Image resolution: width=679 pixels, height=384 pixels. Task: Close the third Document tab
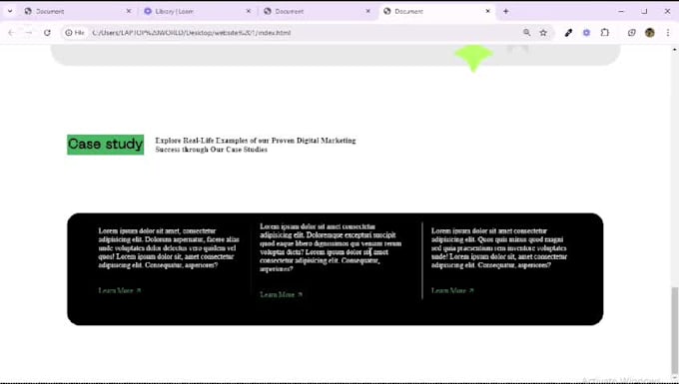[368, 12]
